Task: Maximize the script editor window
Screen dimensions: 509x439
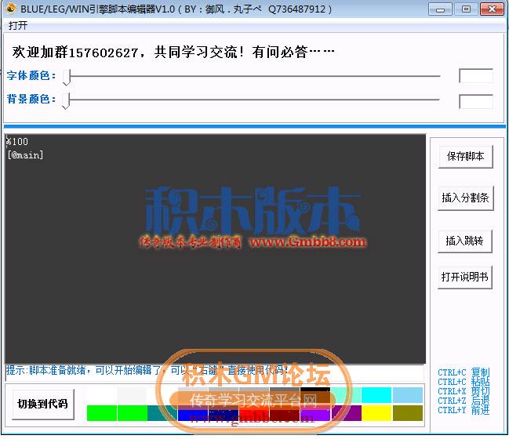Action: (466, 9)
